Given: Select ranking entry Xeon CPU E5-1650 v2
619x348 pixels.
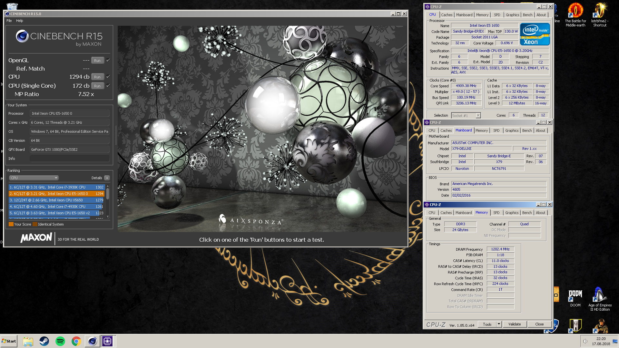Looking at the screenshot, I should (56, 213).
